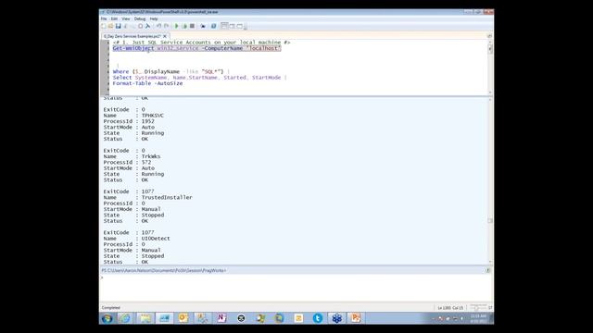This screenshot has height=333, width=593.
Task: Click the taskbar clock
Action: tap(478, 318)
